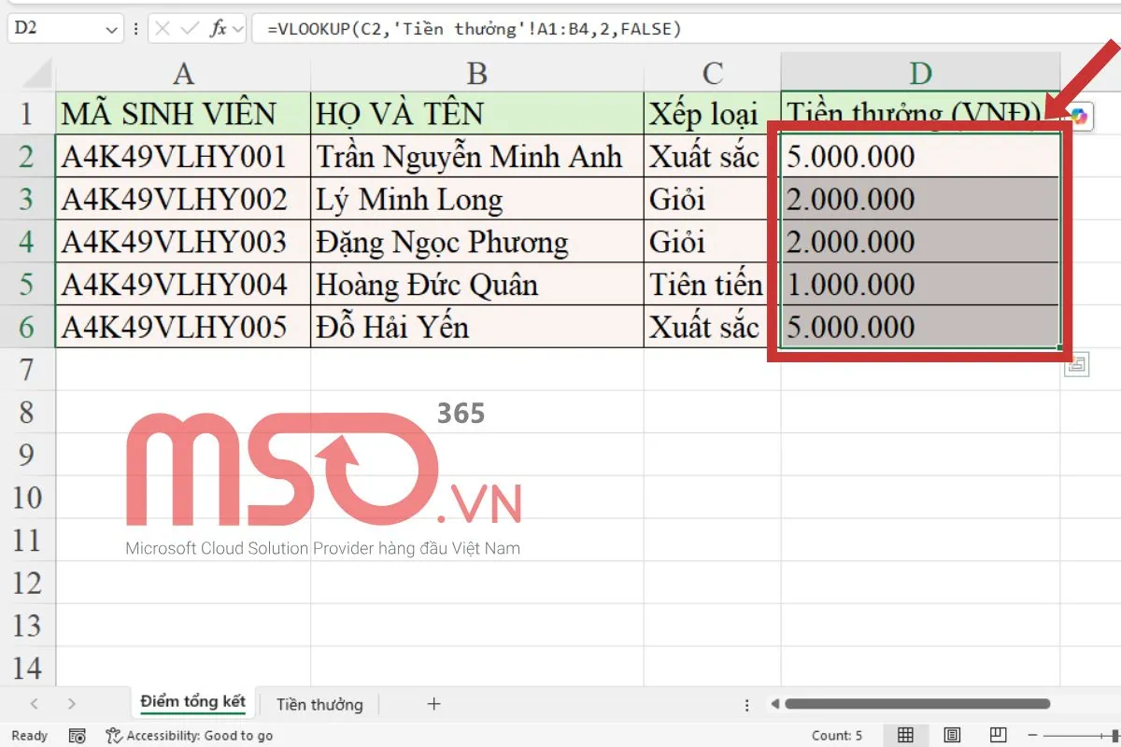Open the function dropdown chevron beside fx
1121x747 pixels.
coord(238,27)
